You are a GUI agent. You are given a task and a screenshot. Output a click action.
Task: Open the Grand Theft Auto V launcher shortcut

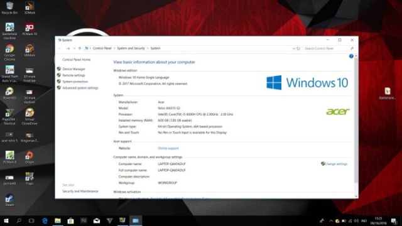tap(9, 74)
